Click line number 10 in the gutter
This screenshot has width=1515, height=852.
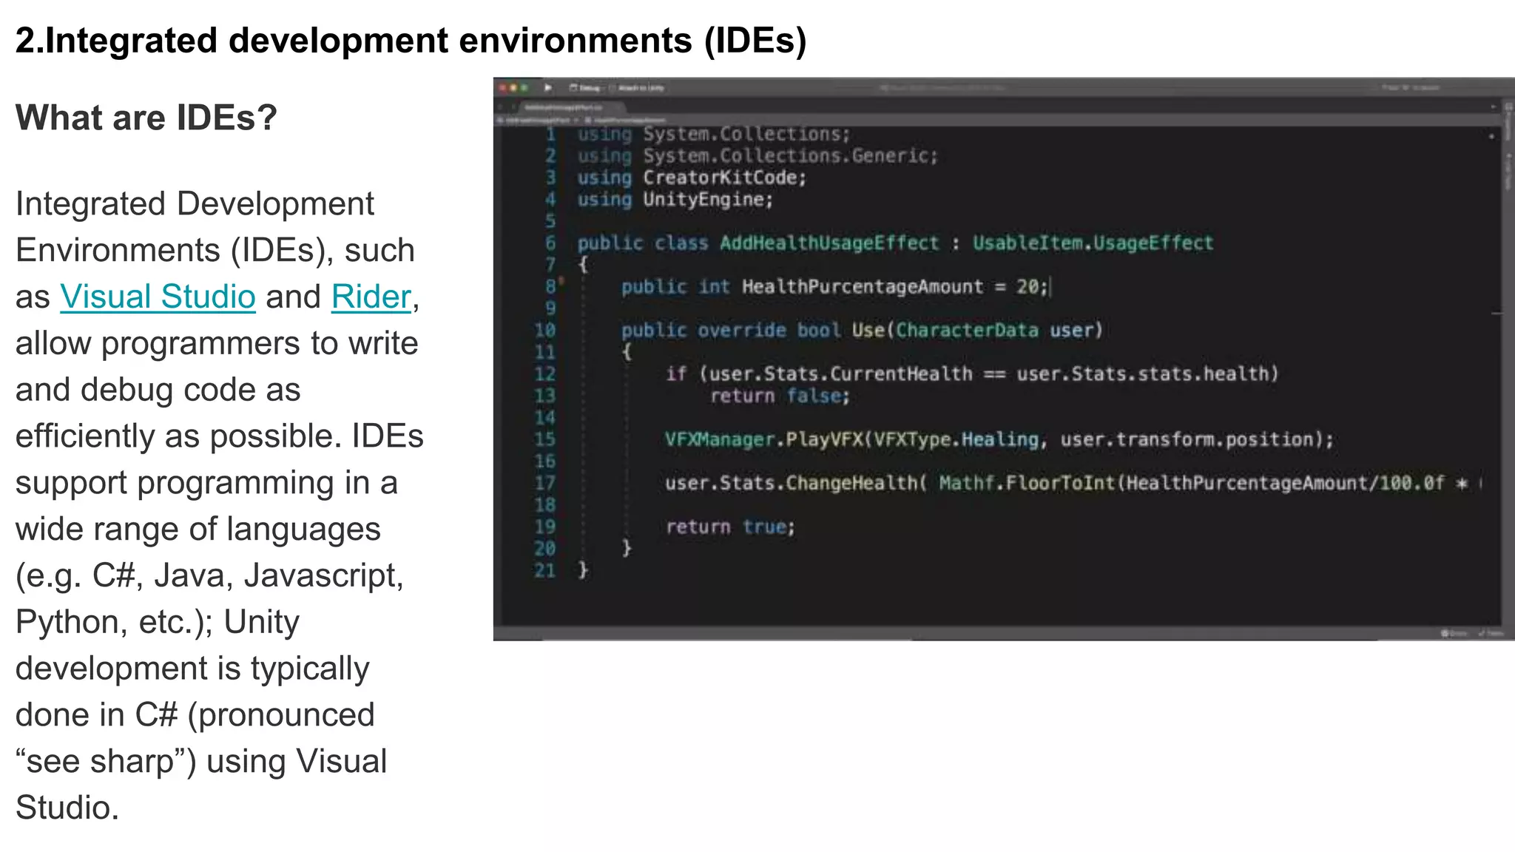point(545,330)
